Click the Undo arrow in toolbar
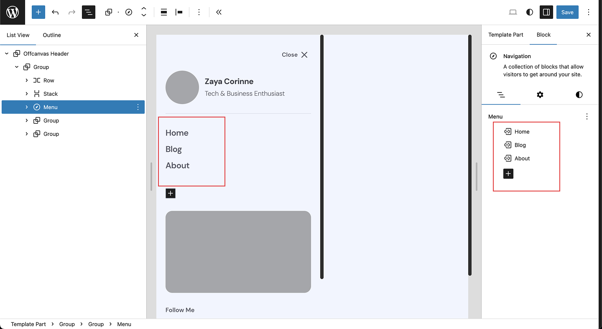This screenshot has width=602, height=329. 55,12
